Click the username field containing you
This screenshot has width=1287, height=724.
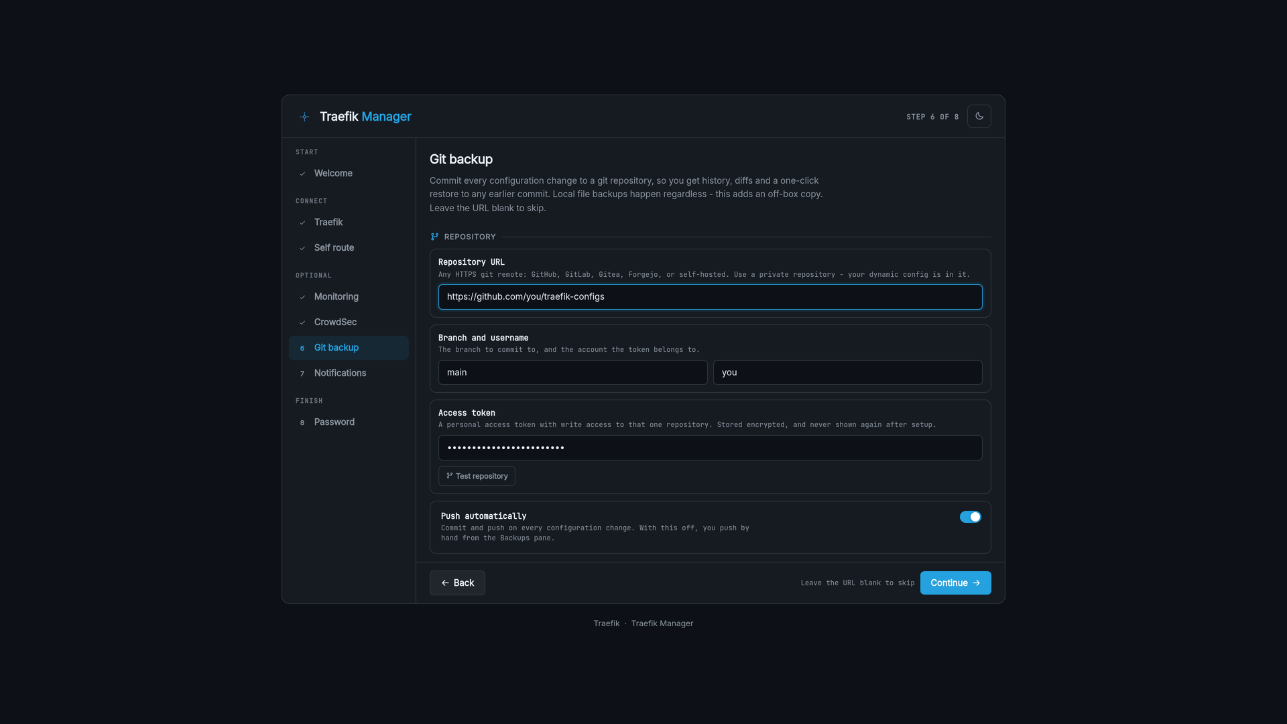point(847,373)
